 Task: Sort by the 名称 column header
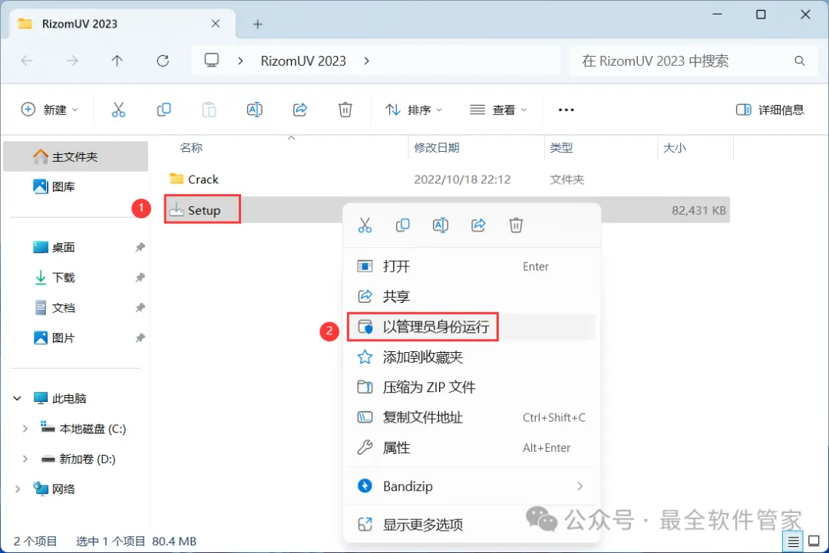[191, 147]
